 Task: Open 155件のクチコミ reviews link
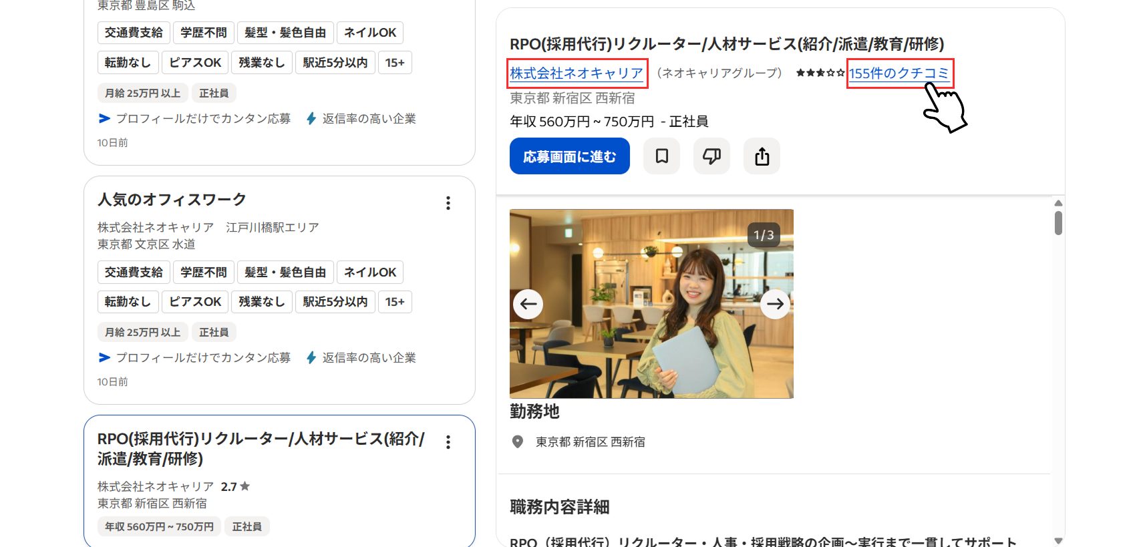(899, 73)
